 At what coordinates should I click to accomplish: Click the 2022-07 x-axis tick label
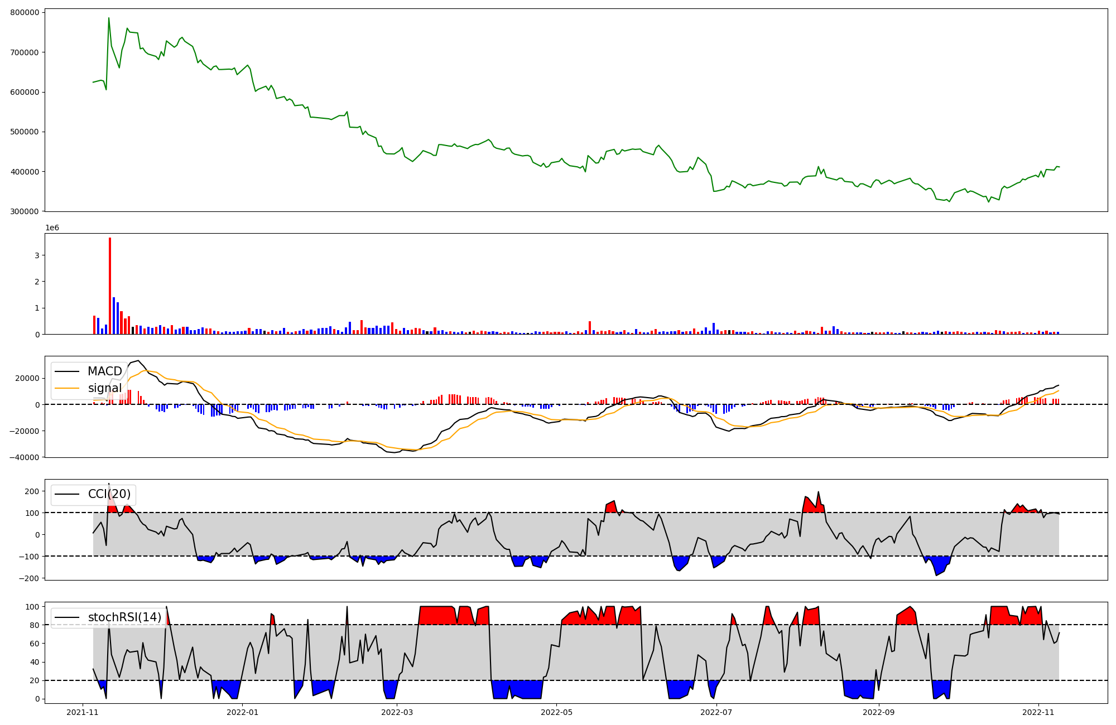tap(716, 712)
